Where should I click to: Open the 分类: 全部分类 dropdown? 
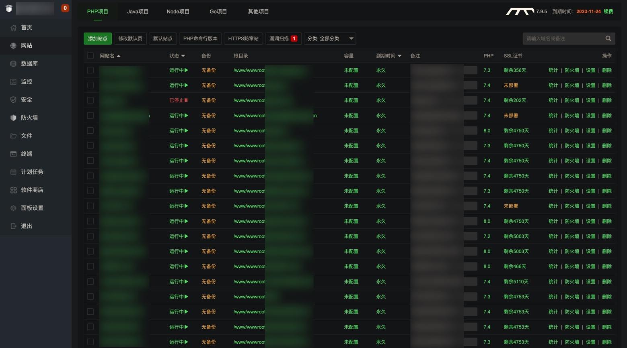click(330, 39)
